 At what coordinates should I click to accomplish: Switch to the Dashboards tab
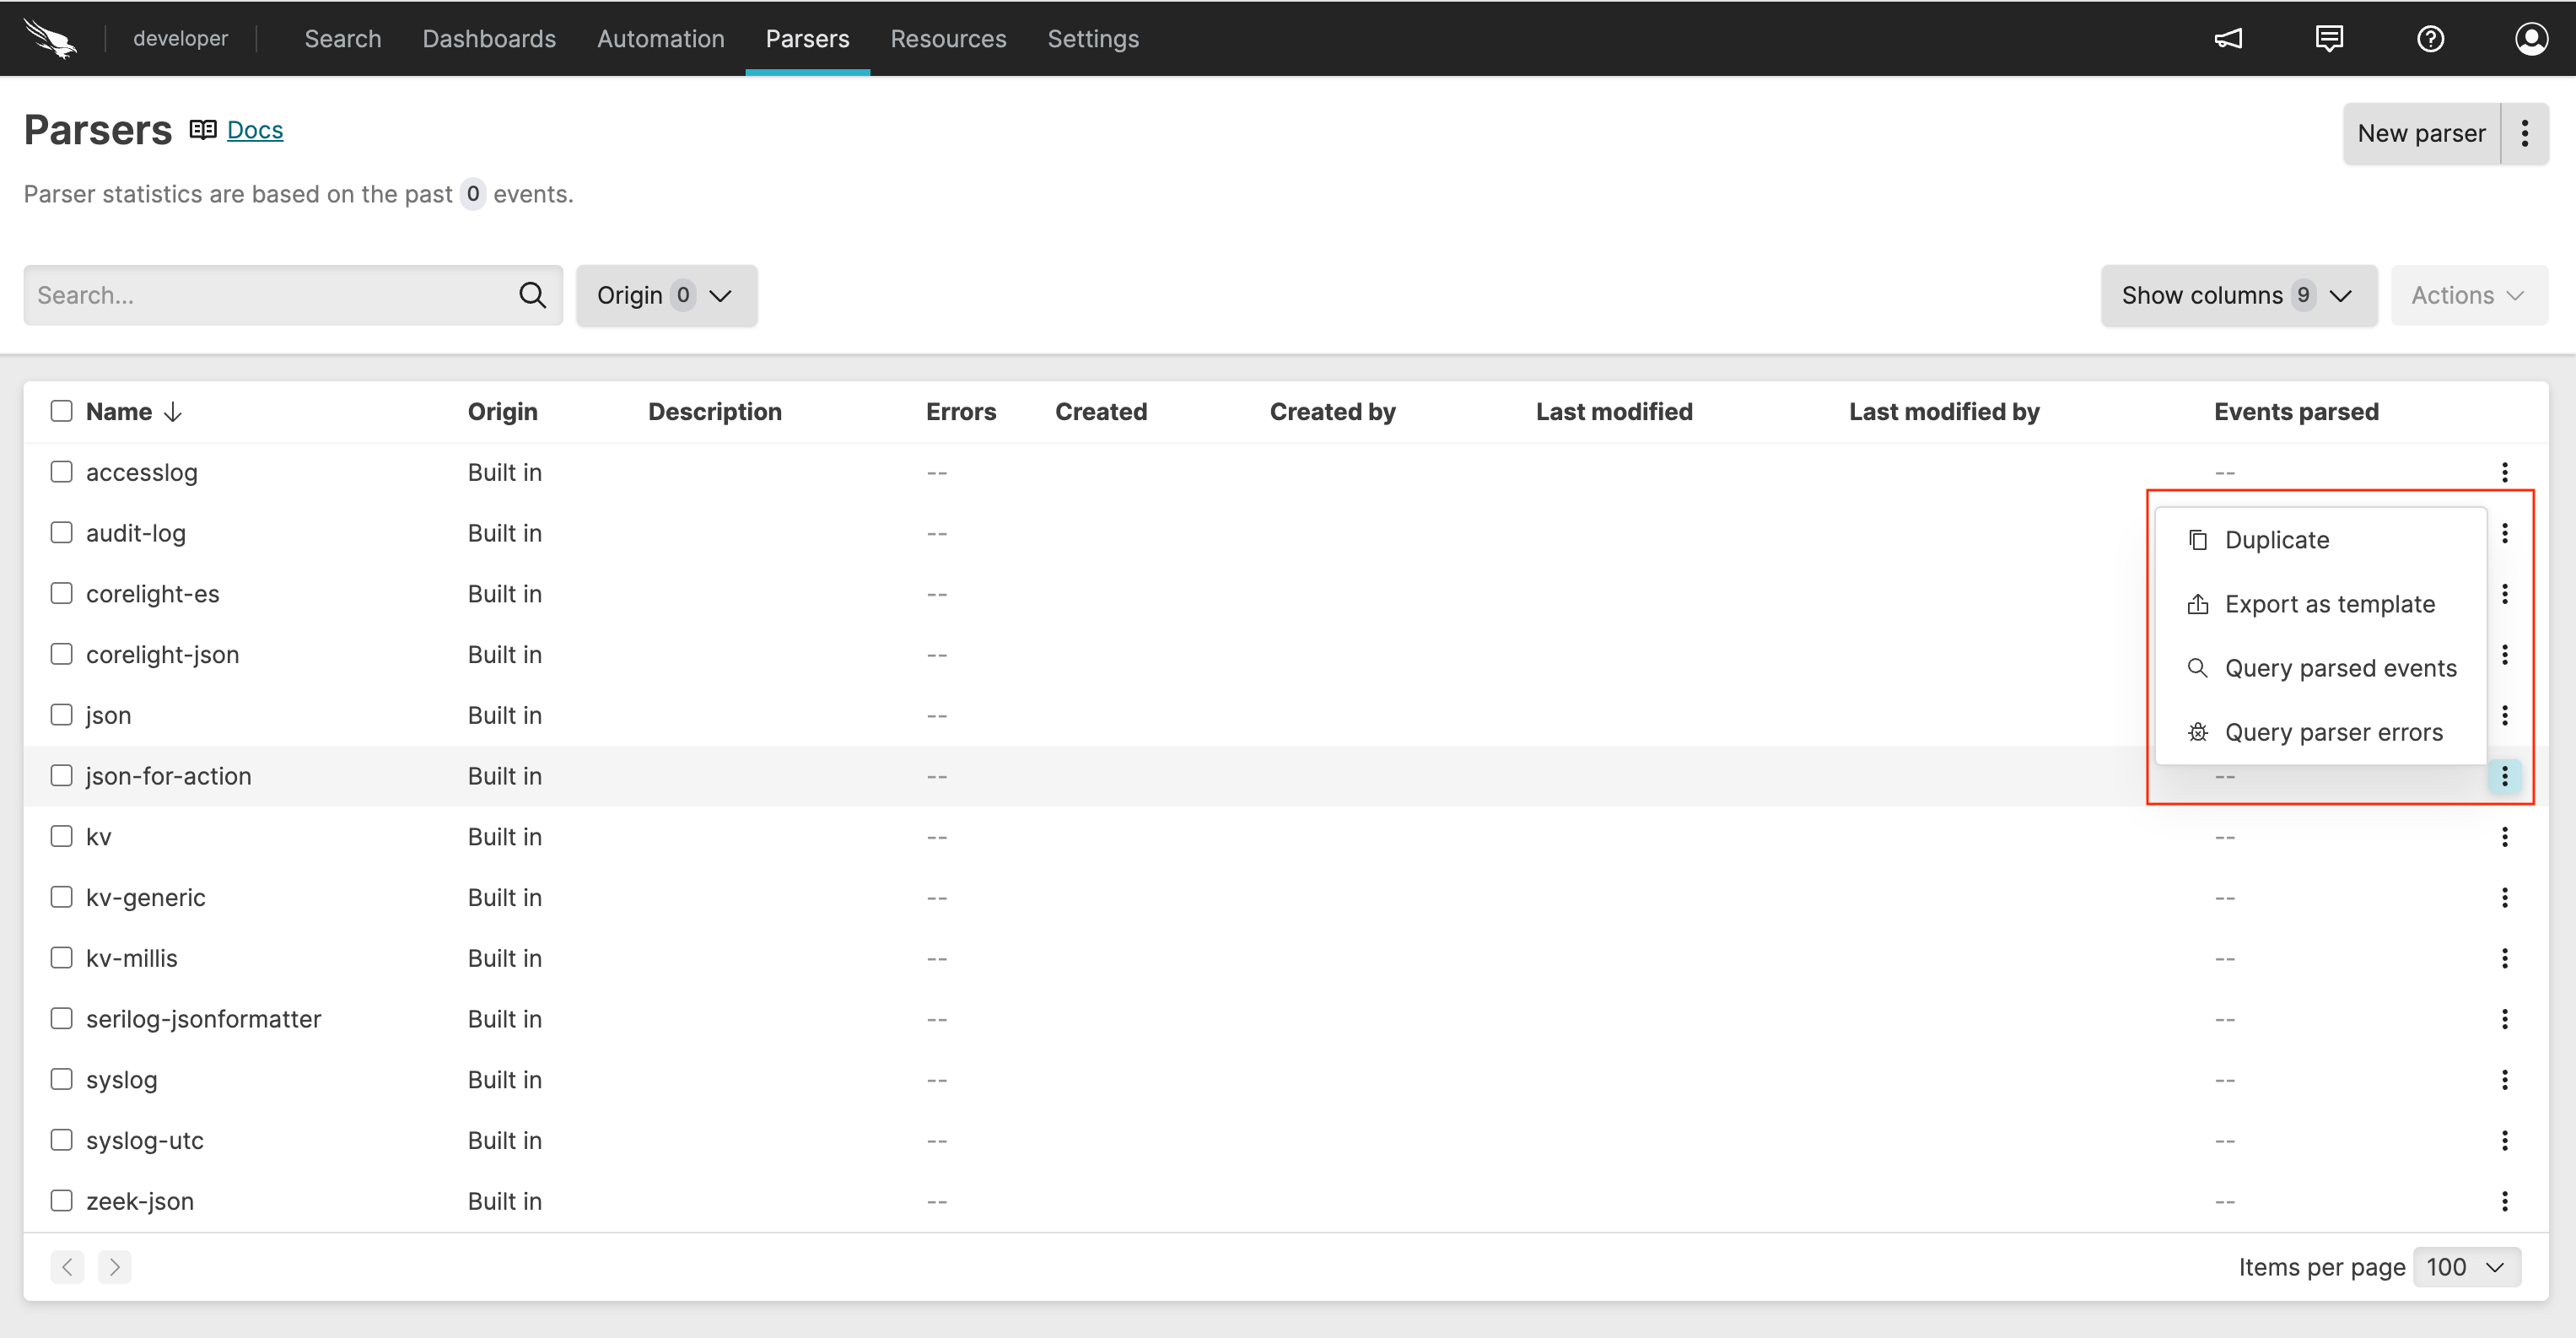tap(489, 38)
